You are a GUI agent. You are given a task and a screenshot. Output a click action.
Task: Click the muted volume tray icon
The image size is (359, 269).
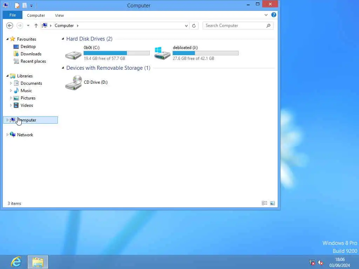320,262
